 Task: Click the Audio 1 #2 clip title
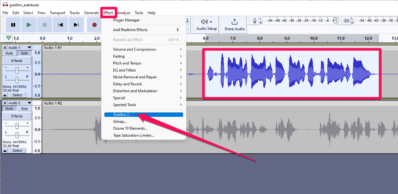pos(53,103)
